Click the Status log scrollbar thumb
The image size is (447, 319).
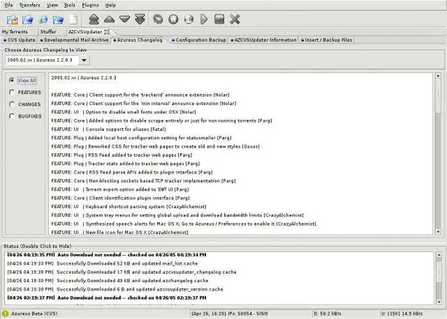click(439, 273)
